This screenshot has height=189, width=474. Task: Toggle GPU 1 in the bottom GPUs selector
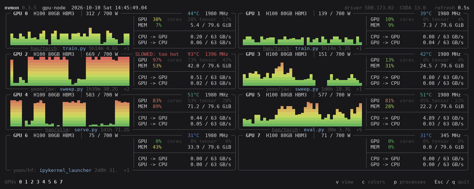pyautogui.click(x=26, y=182)
